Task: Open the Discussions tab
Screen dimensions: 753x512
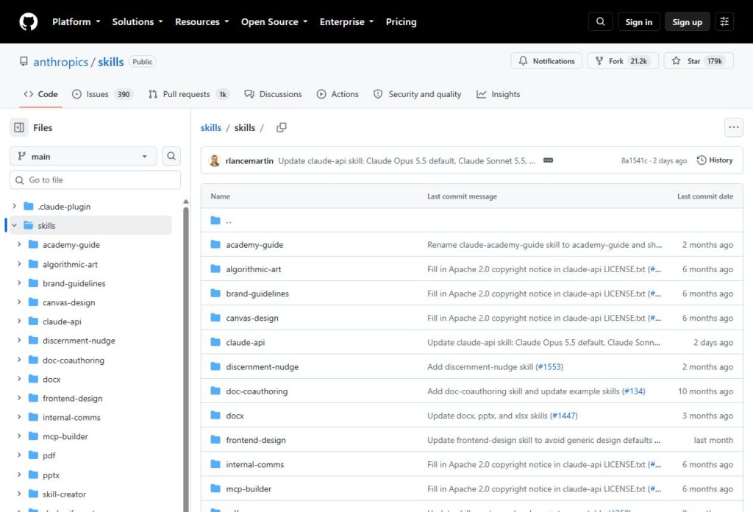Action: pos(274,94)
